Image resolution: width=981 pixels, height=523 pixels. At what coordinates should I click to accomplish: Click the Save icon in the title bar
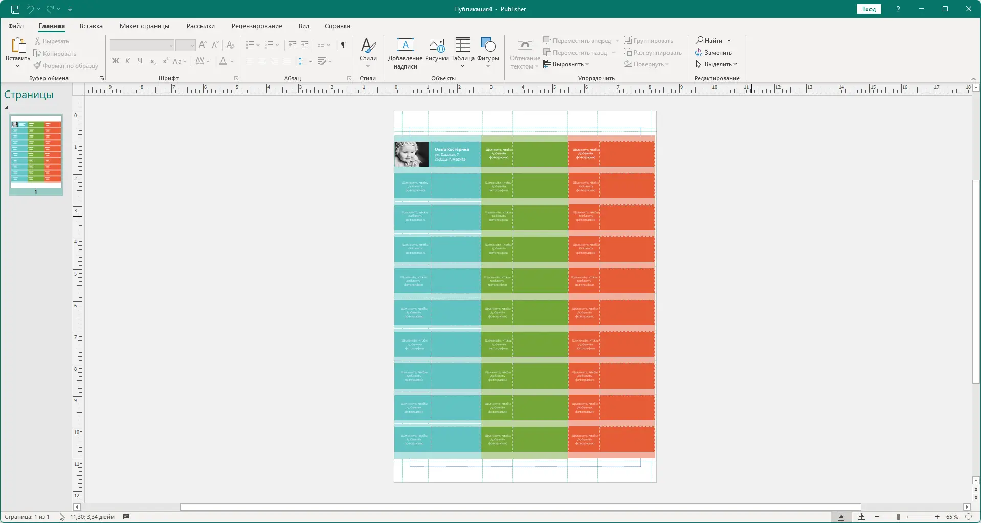point(15,9)
